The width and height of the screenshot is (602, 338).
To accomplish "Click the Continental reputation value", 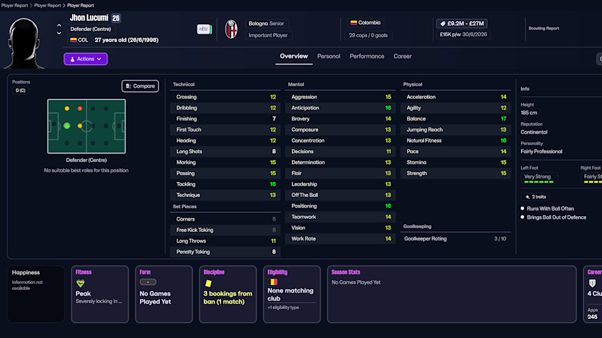I will pyautogui.click(x=534, y=132).
